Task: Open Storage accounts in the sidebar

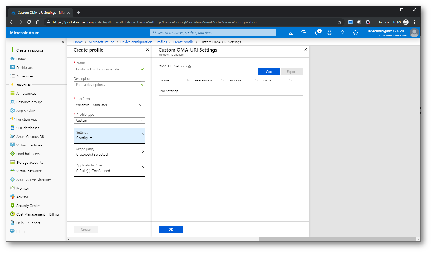Action: point(26,162)
